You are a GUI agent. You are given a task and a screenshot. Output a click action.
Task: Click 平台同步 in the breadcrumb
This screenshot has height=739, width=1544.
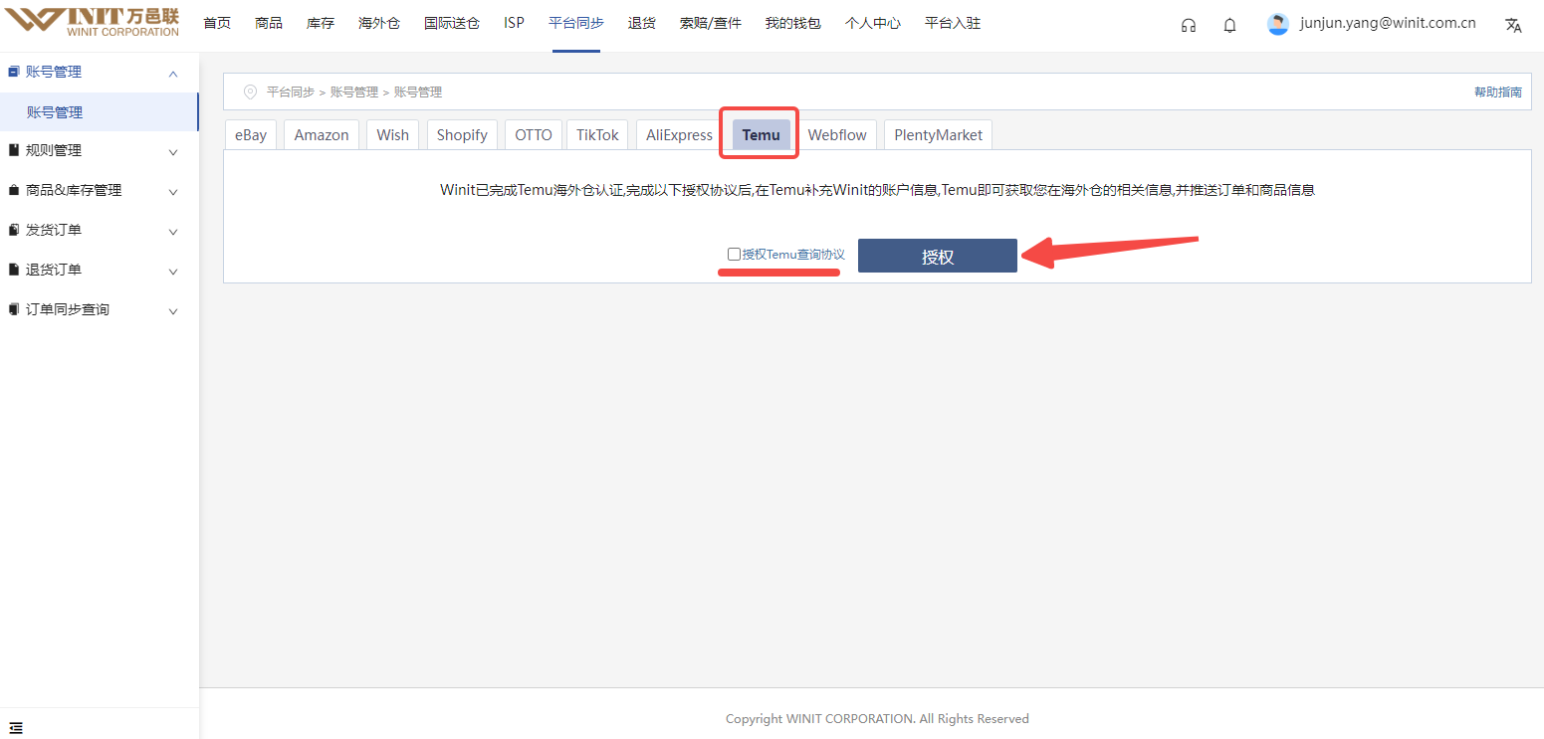tap(291, 92)
